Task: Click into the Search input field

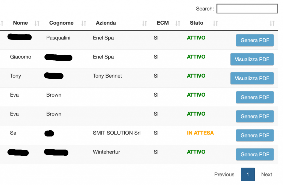Action: [x=247, y=9]
